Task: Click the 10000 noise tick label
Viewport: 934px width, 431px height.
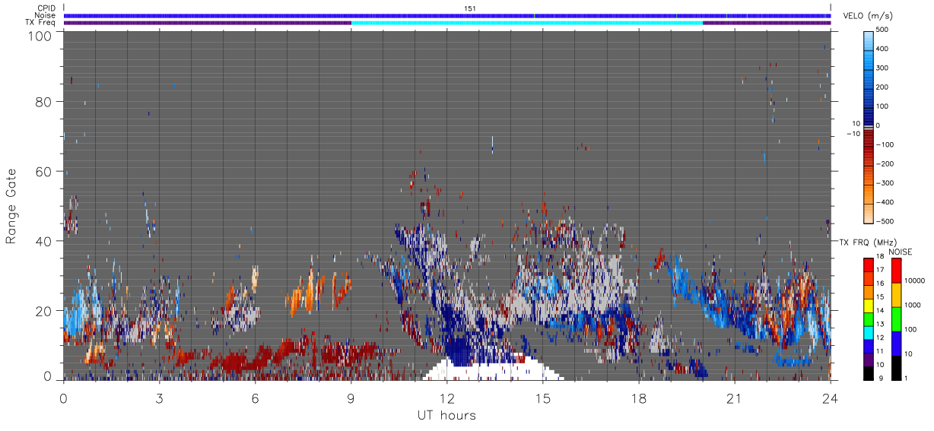Action: (915, 282)
